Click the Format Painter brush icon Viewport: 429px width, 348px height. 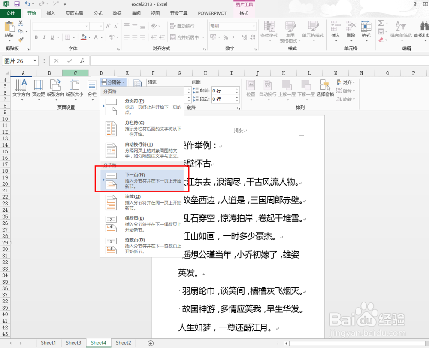[x=21, y=40]
